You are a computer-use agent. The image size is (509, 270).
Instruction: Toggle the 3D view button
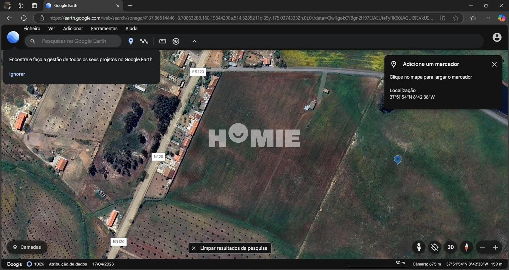tap(451, 247)
